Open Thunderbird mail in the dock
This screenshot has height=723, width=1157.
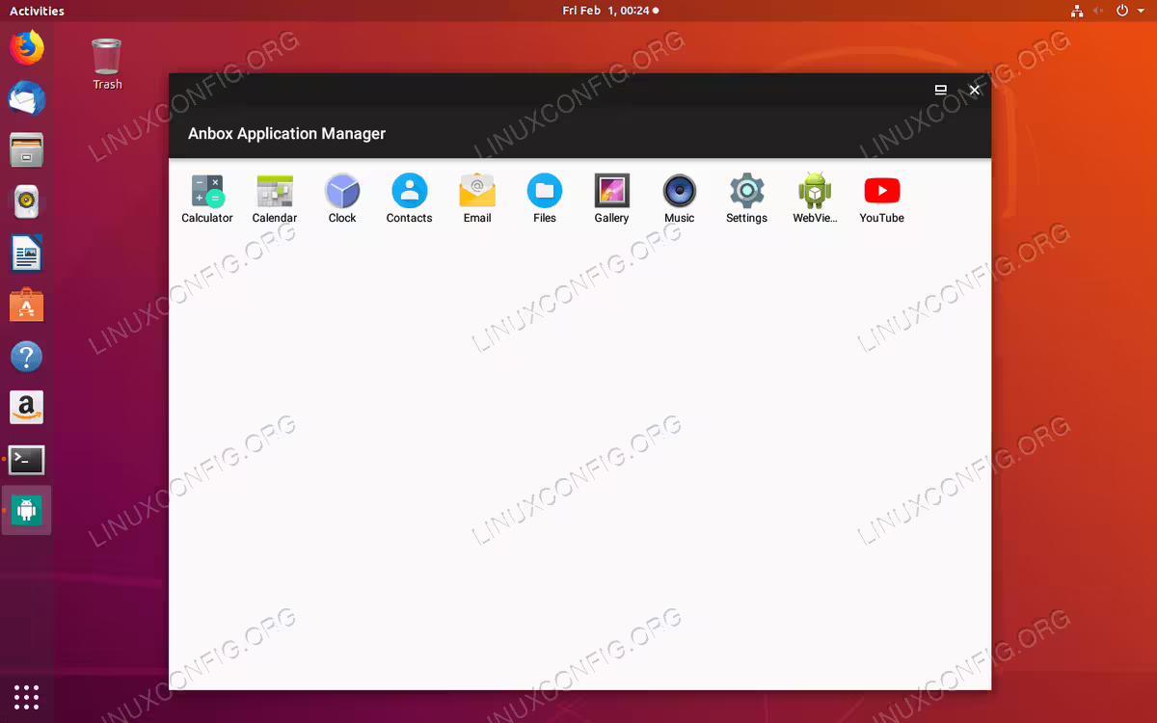point(27,98)
